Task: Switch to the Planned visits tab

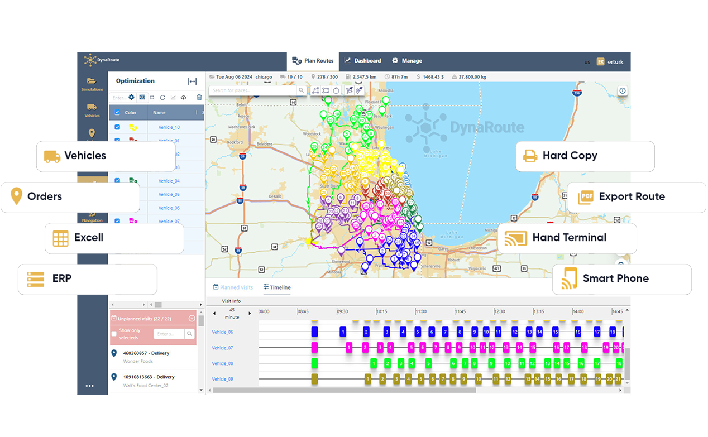Action: point(233,287)
